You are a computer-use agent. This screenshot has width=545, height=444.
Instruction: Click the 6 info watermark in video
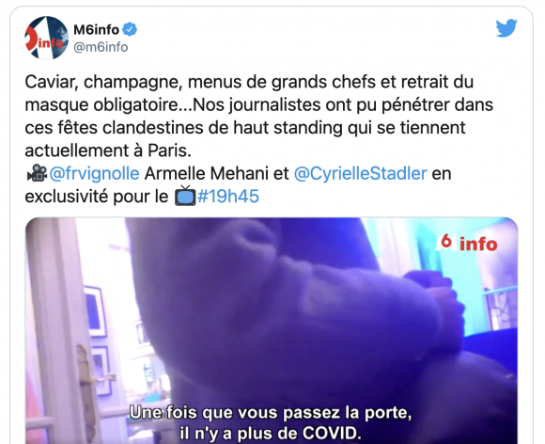tap(468, 243)
